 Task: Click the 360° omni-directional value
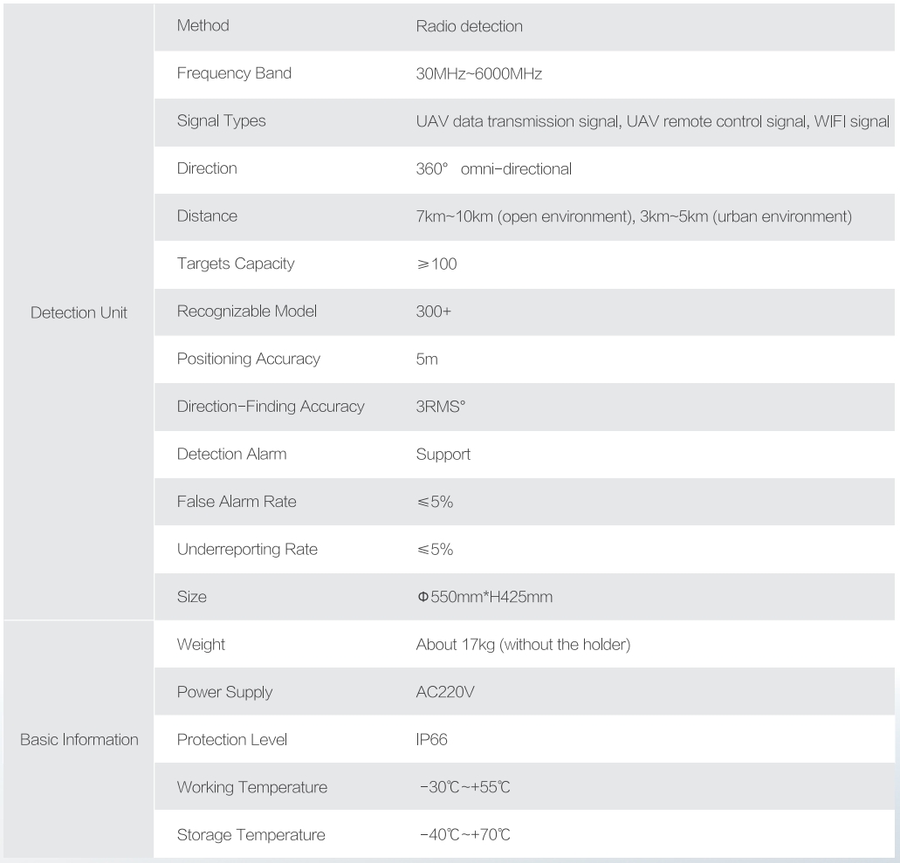494,169
